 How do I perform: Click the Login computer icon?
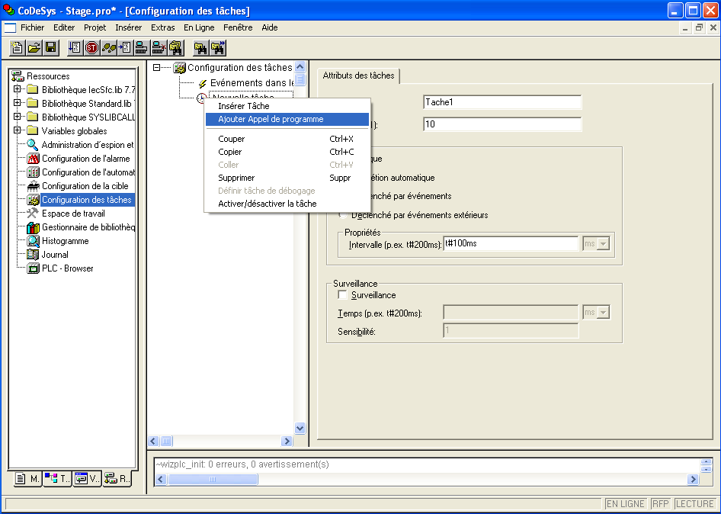tap(142, 47)
